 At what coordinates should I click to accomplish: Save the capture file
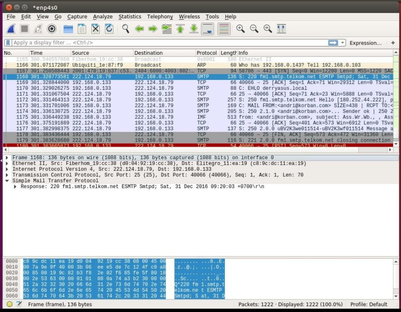pyautogui.click(x=82, y=29)
